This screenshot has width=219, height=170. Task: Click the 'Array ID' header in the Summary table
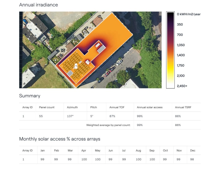coord(27,107)
